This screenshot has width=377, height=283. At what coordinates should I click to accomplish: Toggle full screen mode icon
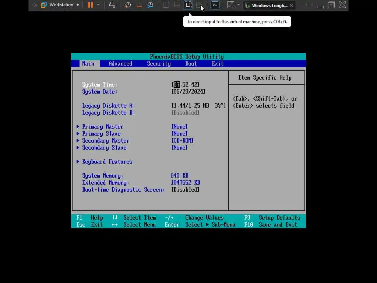[x=188, y=5]
